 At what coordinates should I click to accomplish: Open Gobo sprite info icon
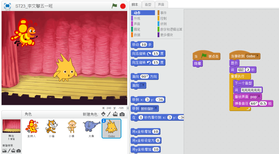pyautogui.click(x=104, y=121)
